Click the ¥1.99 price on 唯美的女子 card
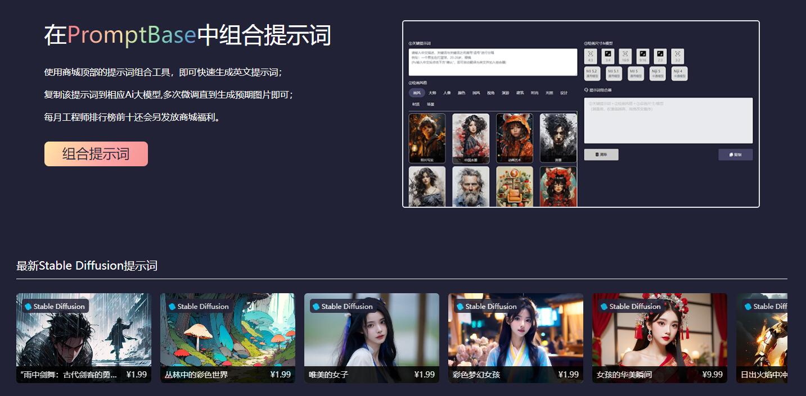 point(425,375)
